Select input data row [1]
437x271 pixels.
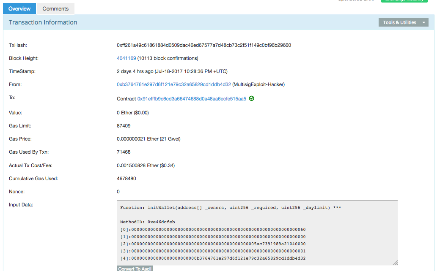[213, 237]
